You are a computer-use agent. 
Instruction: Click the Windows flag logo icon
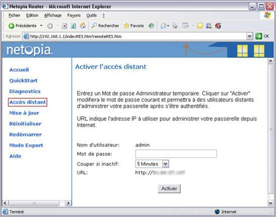267,15
